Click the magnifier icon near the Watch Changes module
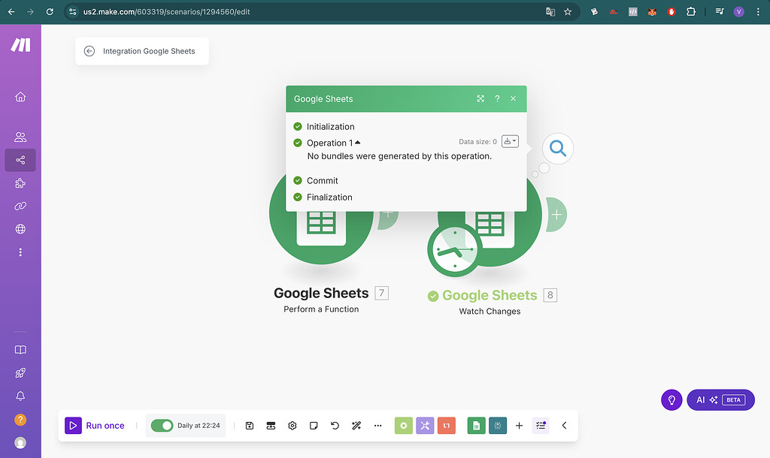 (557, 148)
